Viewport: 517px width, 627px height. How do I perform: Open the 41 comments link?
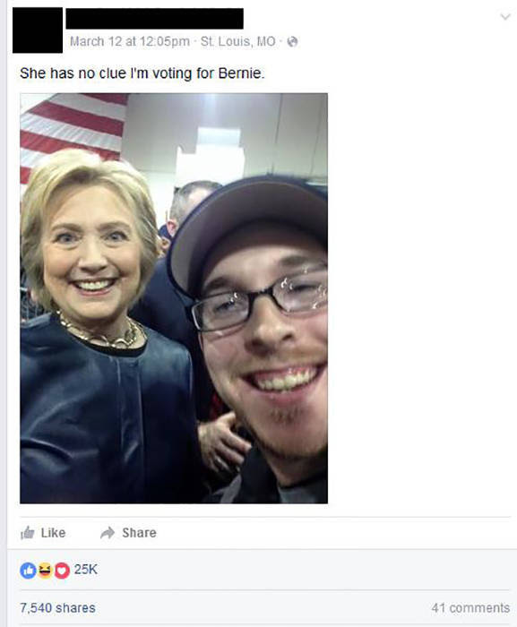click(470, 608)
